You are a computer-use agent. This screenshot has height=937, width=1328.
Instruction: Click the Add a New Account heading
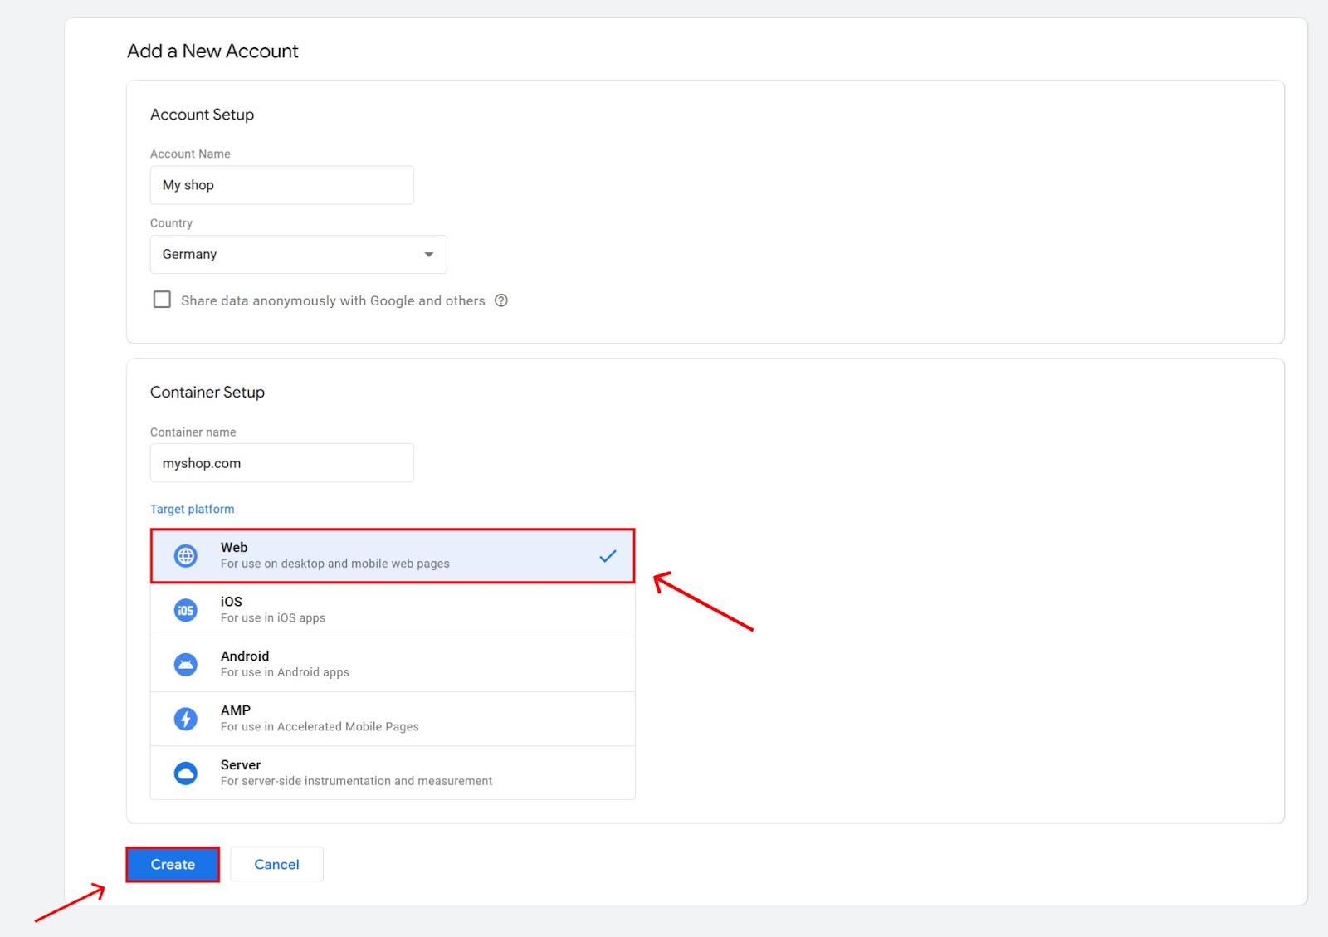[x=212, y=51]
